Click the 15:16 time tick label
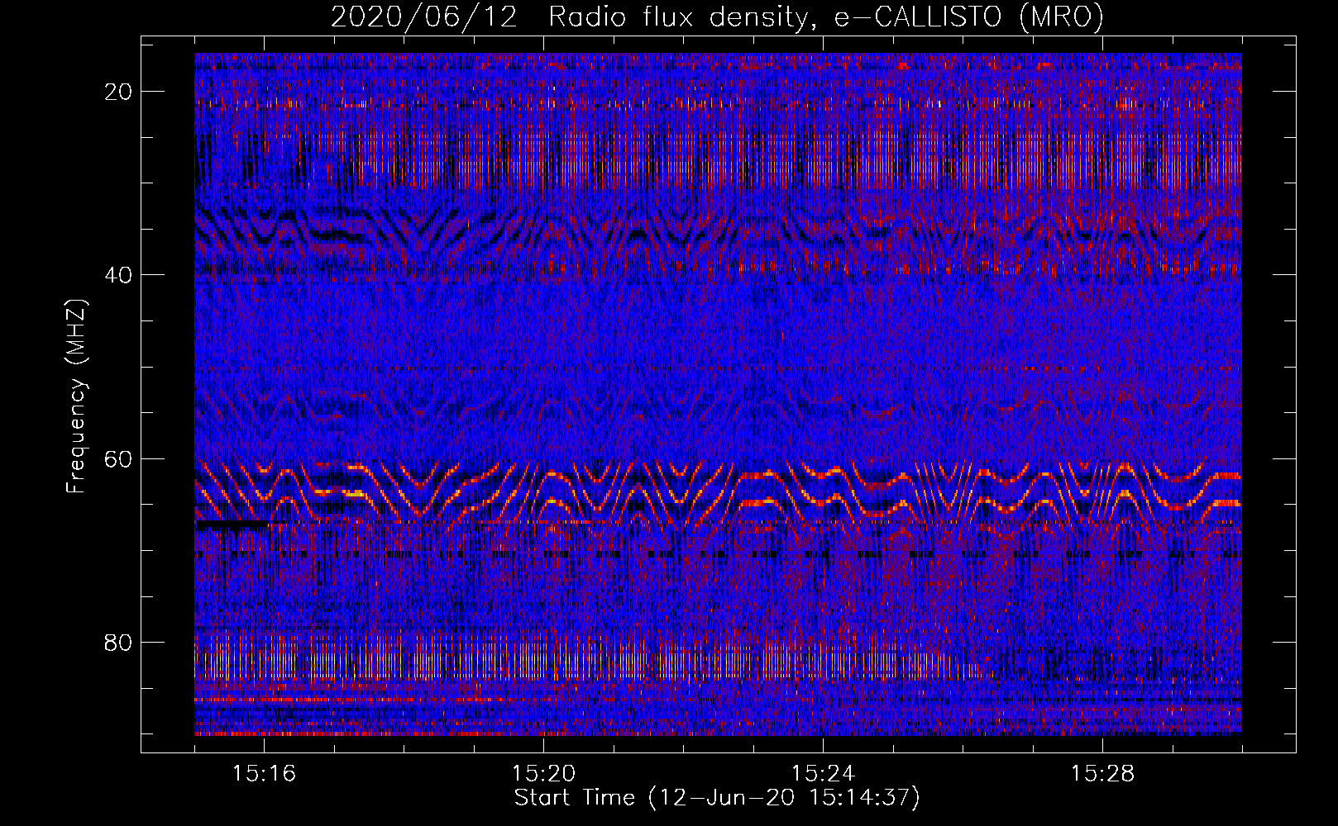1338x826 pixels. click(264, 774)
